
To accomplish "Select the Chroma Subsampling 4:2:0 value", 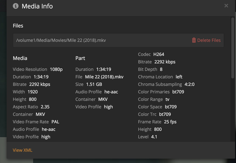I will point(189,84).
